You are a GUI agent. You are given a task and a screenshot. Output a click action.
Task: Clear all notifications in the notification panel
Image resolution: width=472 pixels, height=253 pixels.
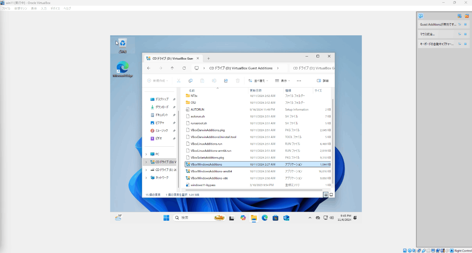466,16
